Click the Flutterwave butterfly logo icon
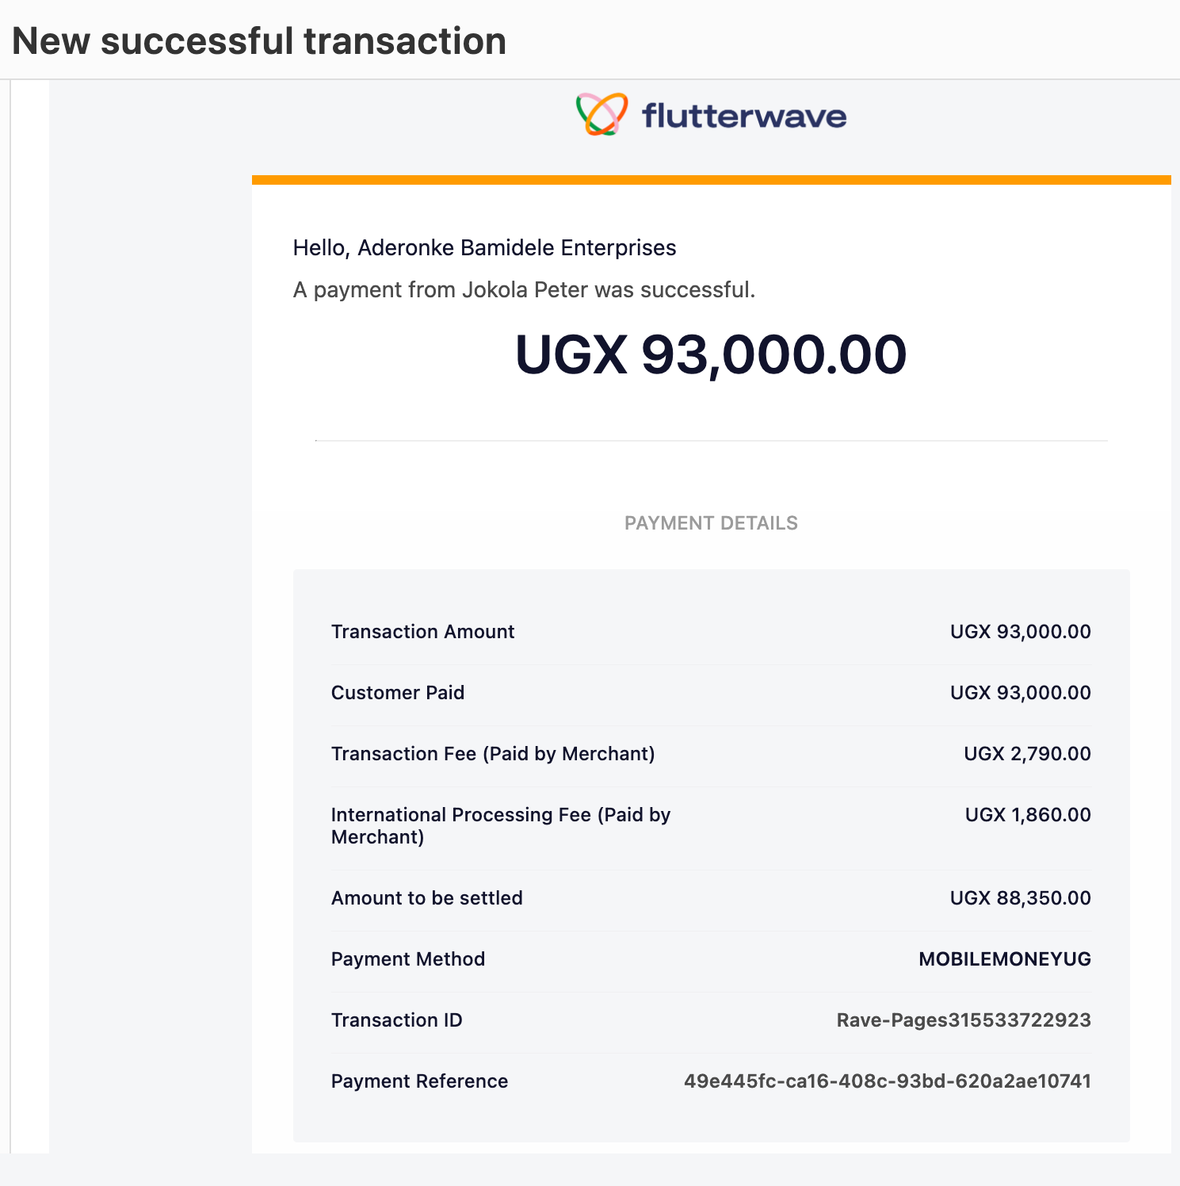Viewport: 1180px width, 1186px height. coord(602,114)
